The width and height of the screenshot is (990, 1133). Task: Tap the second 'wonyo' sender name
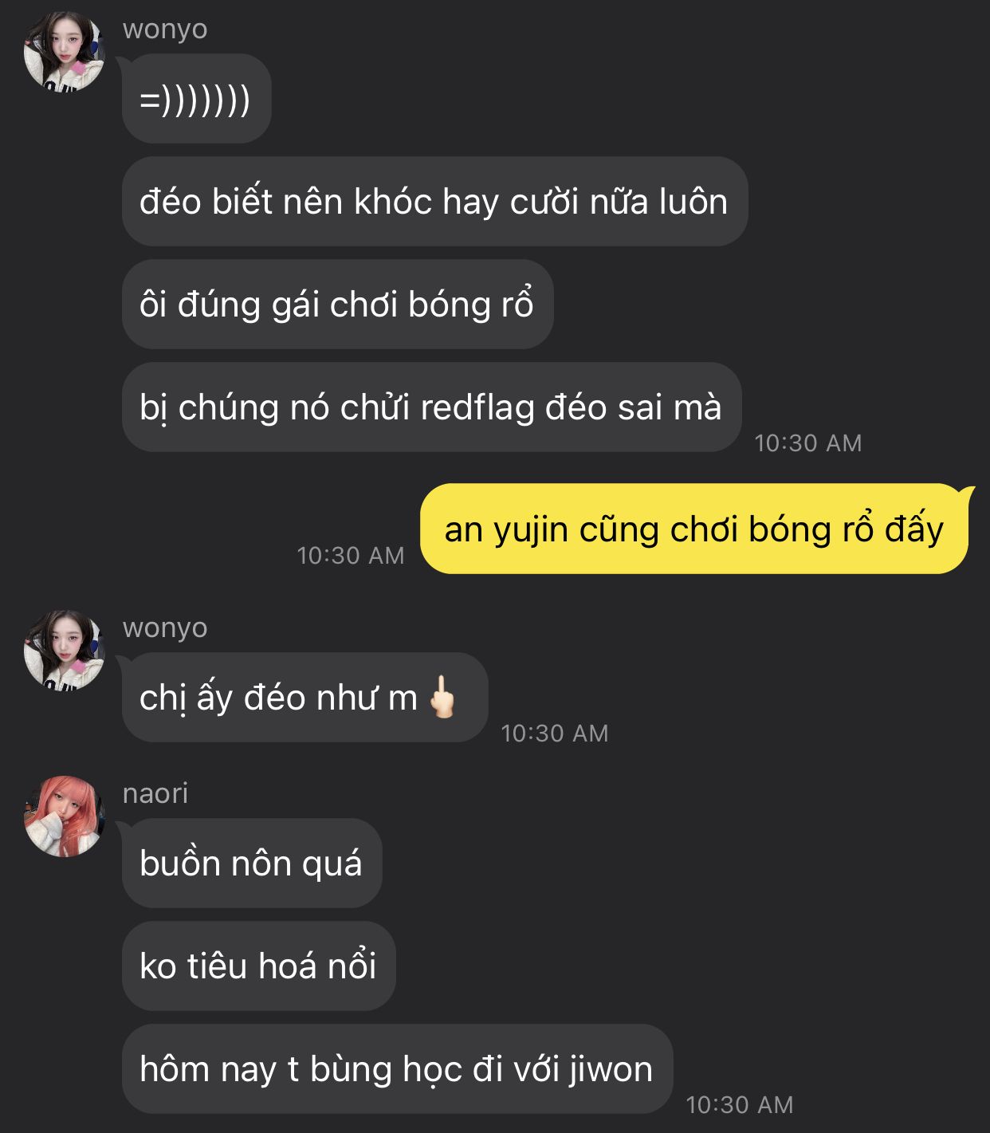pos(165,628)
